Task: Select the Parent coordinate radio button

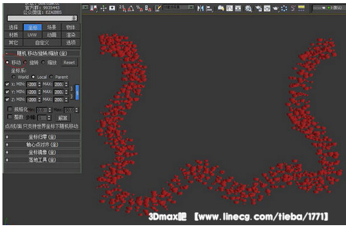Action: [51, 77]
